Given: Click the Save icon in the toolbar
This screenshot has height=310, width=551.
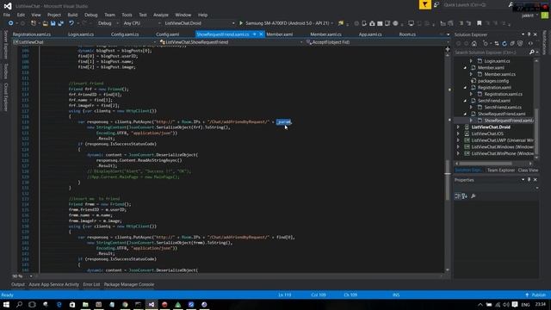Looking at the screenshot, I should tap(53, 23).
